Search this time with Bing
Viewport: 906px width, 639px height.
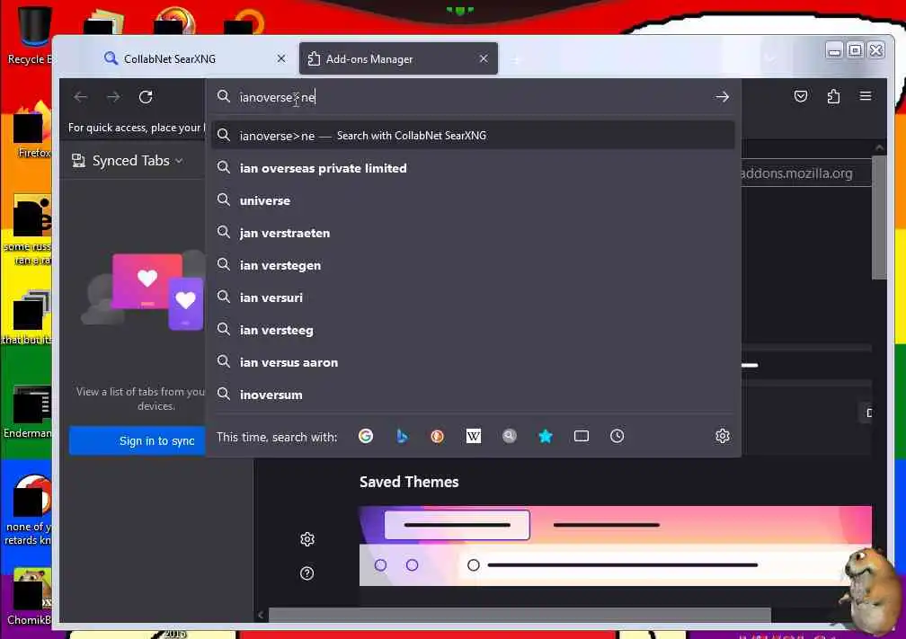point(402,436)
